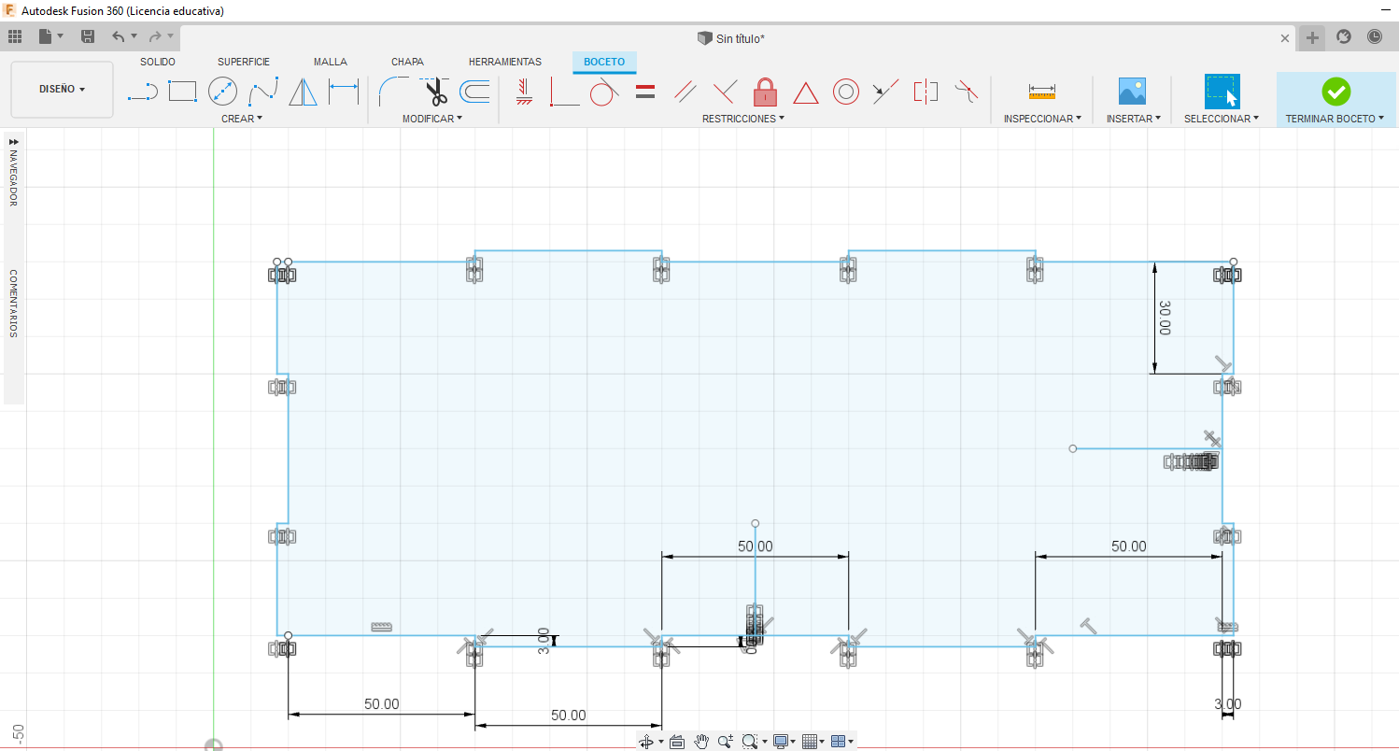Expand the RESTRICCIONES menu

click(x=743, y=119)
